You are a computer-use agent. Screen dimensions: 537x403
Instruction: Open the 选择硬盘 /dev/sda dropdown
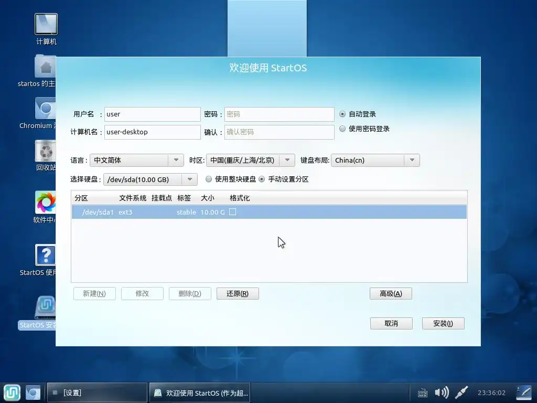[151, 179]
